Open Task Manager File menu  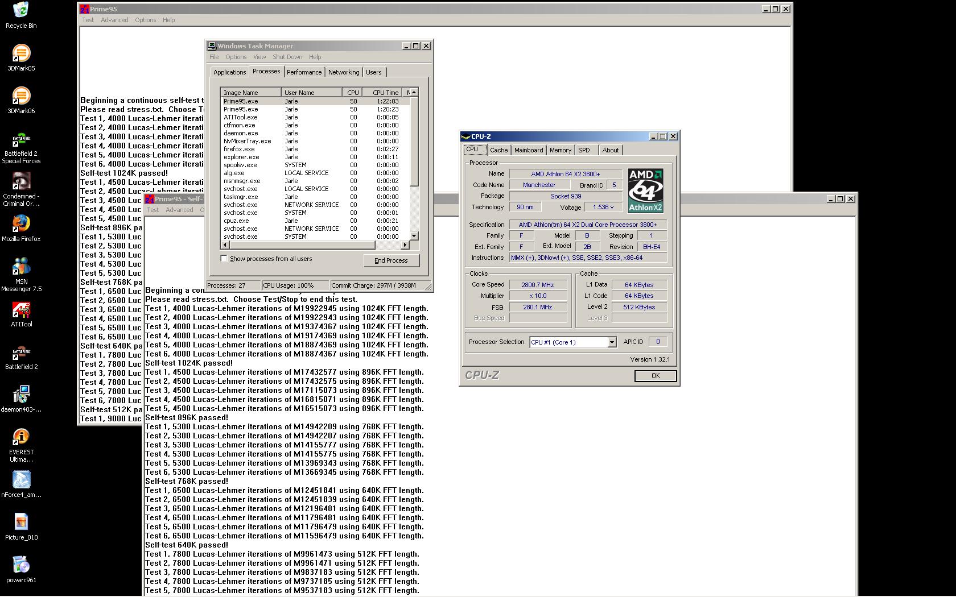(x=214, y=57)
